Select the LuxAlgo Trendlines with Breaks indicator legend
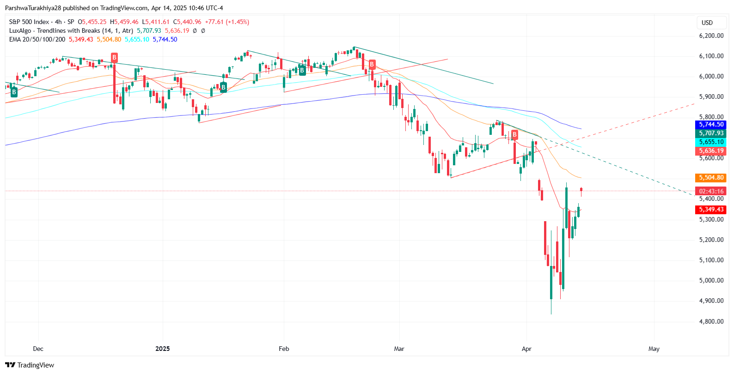 (71, 30)
